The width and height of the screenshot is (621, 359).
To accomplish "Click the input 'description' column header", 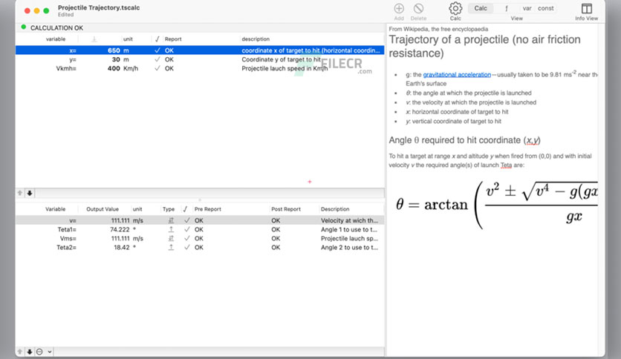I will click(x=256, y=39).
